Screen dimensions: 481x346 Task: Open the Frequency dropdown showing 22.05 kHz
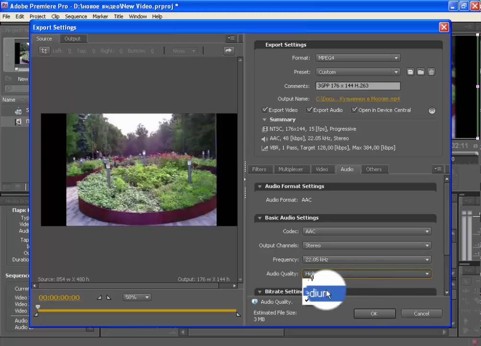(367, 260)
